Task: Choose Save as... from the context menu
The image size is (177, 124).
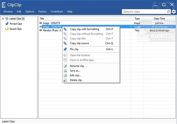Action: pos(91,71)
